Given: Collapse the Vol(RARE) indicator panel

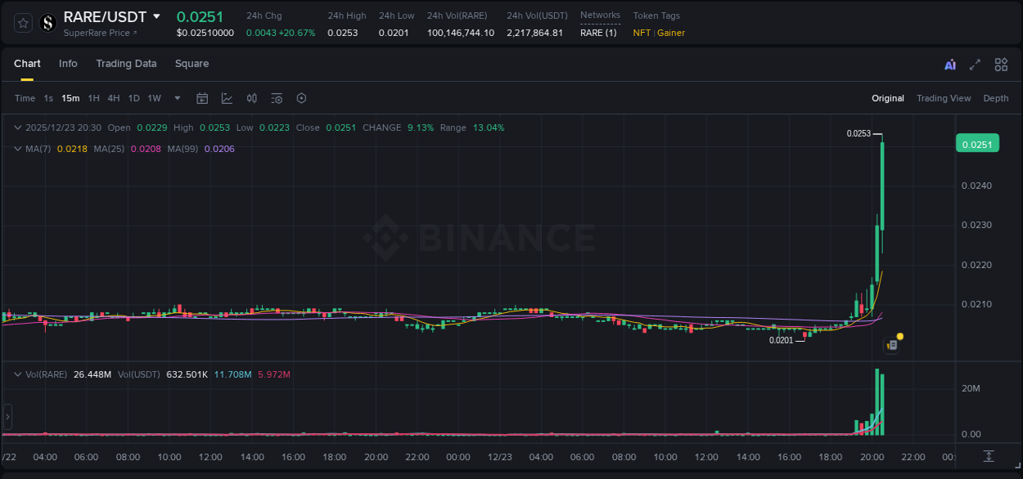Looking at the screenshot, I should (17, 374).
